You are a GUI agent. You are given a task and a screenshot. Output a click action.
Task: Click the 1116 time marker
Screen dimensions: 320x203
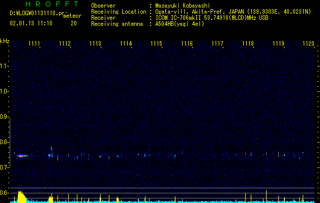pos(187,44)
